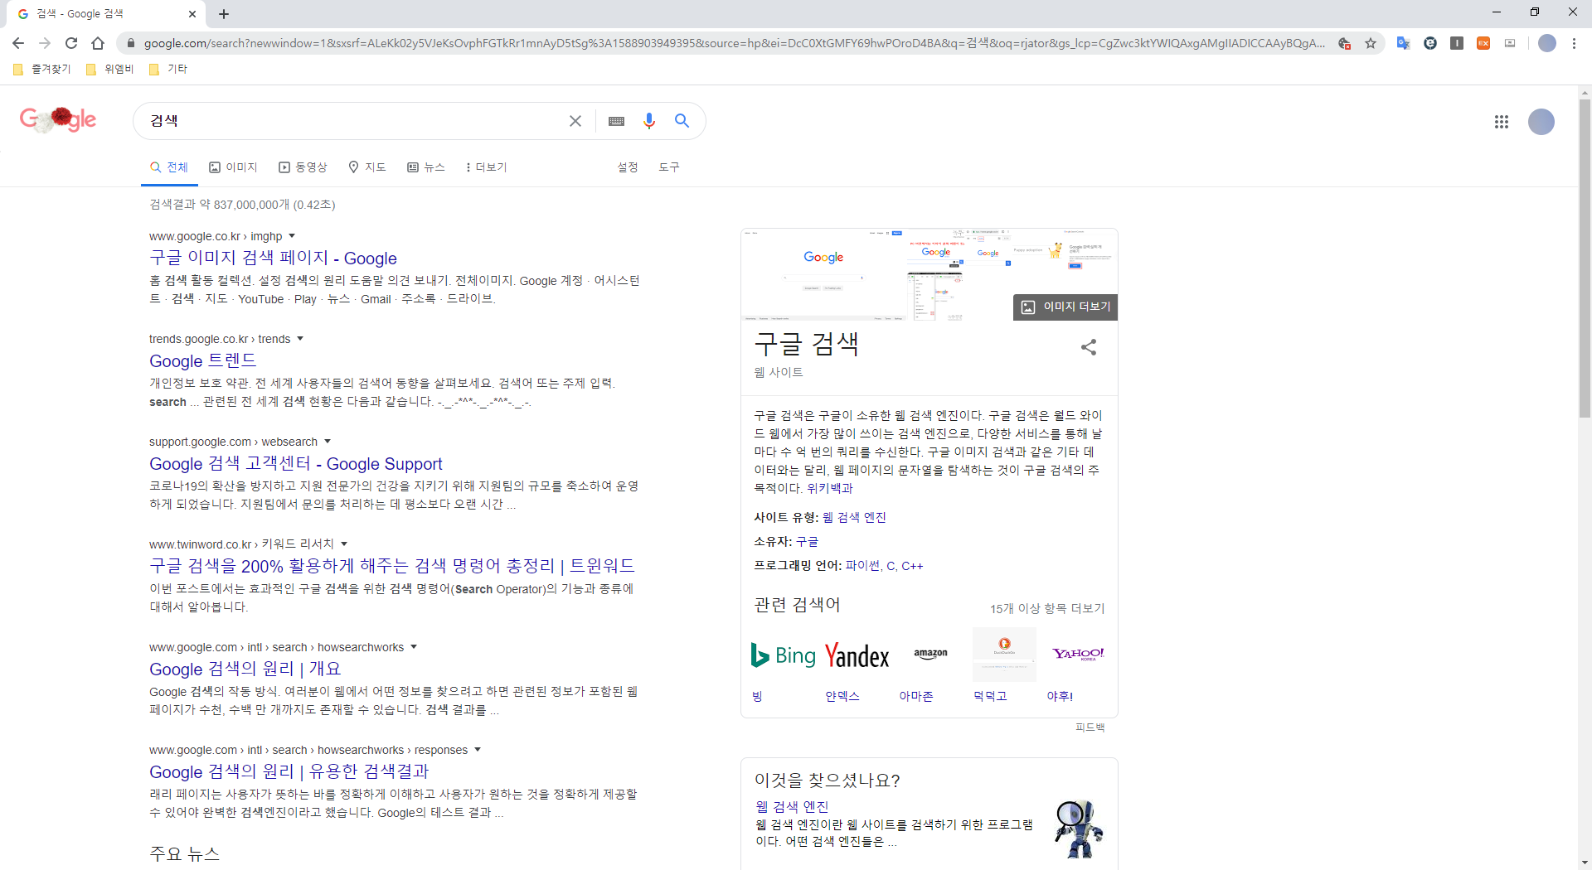The width and height of the screenshot is (1592, 870).
Task: Open the 트윈워드 검색 명령어 총정리 result
Action: 392,567
